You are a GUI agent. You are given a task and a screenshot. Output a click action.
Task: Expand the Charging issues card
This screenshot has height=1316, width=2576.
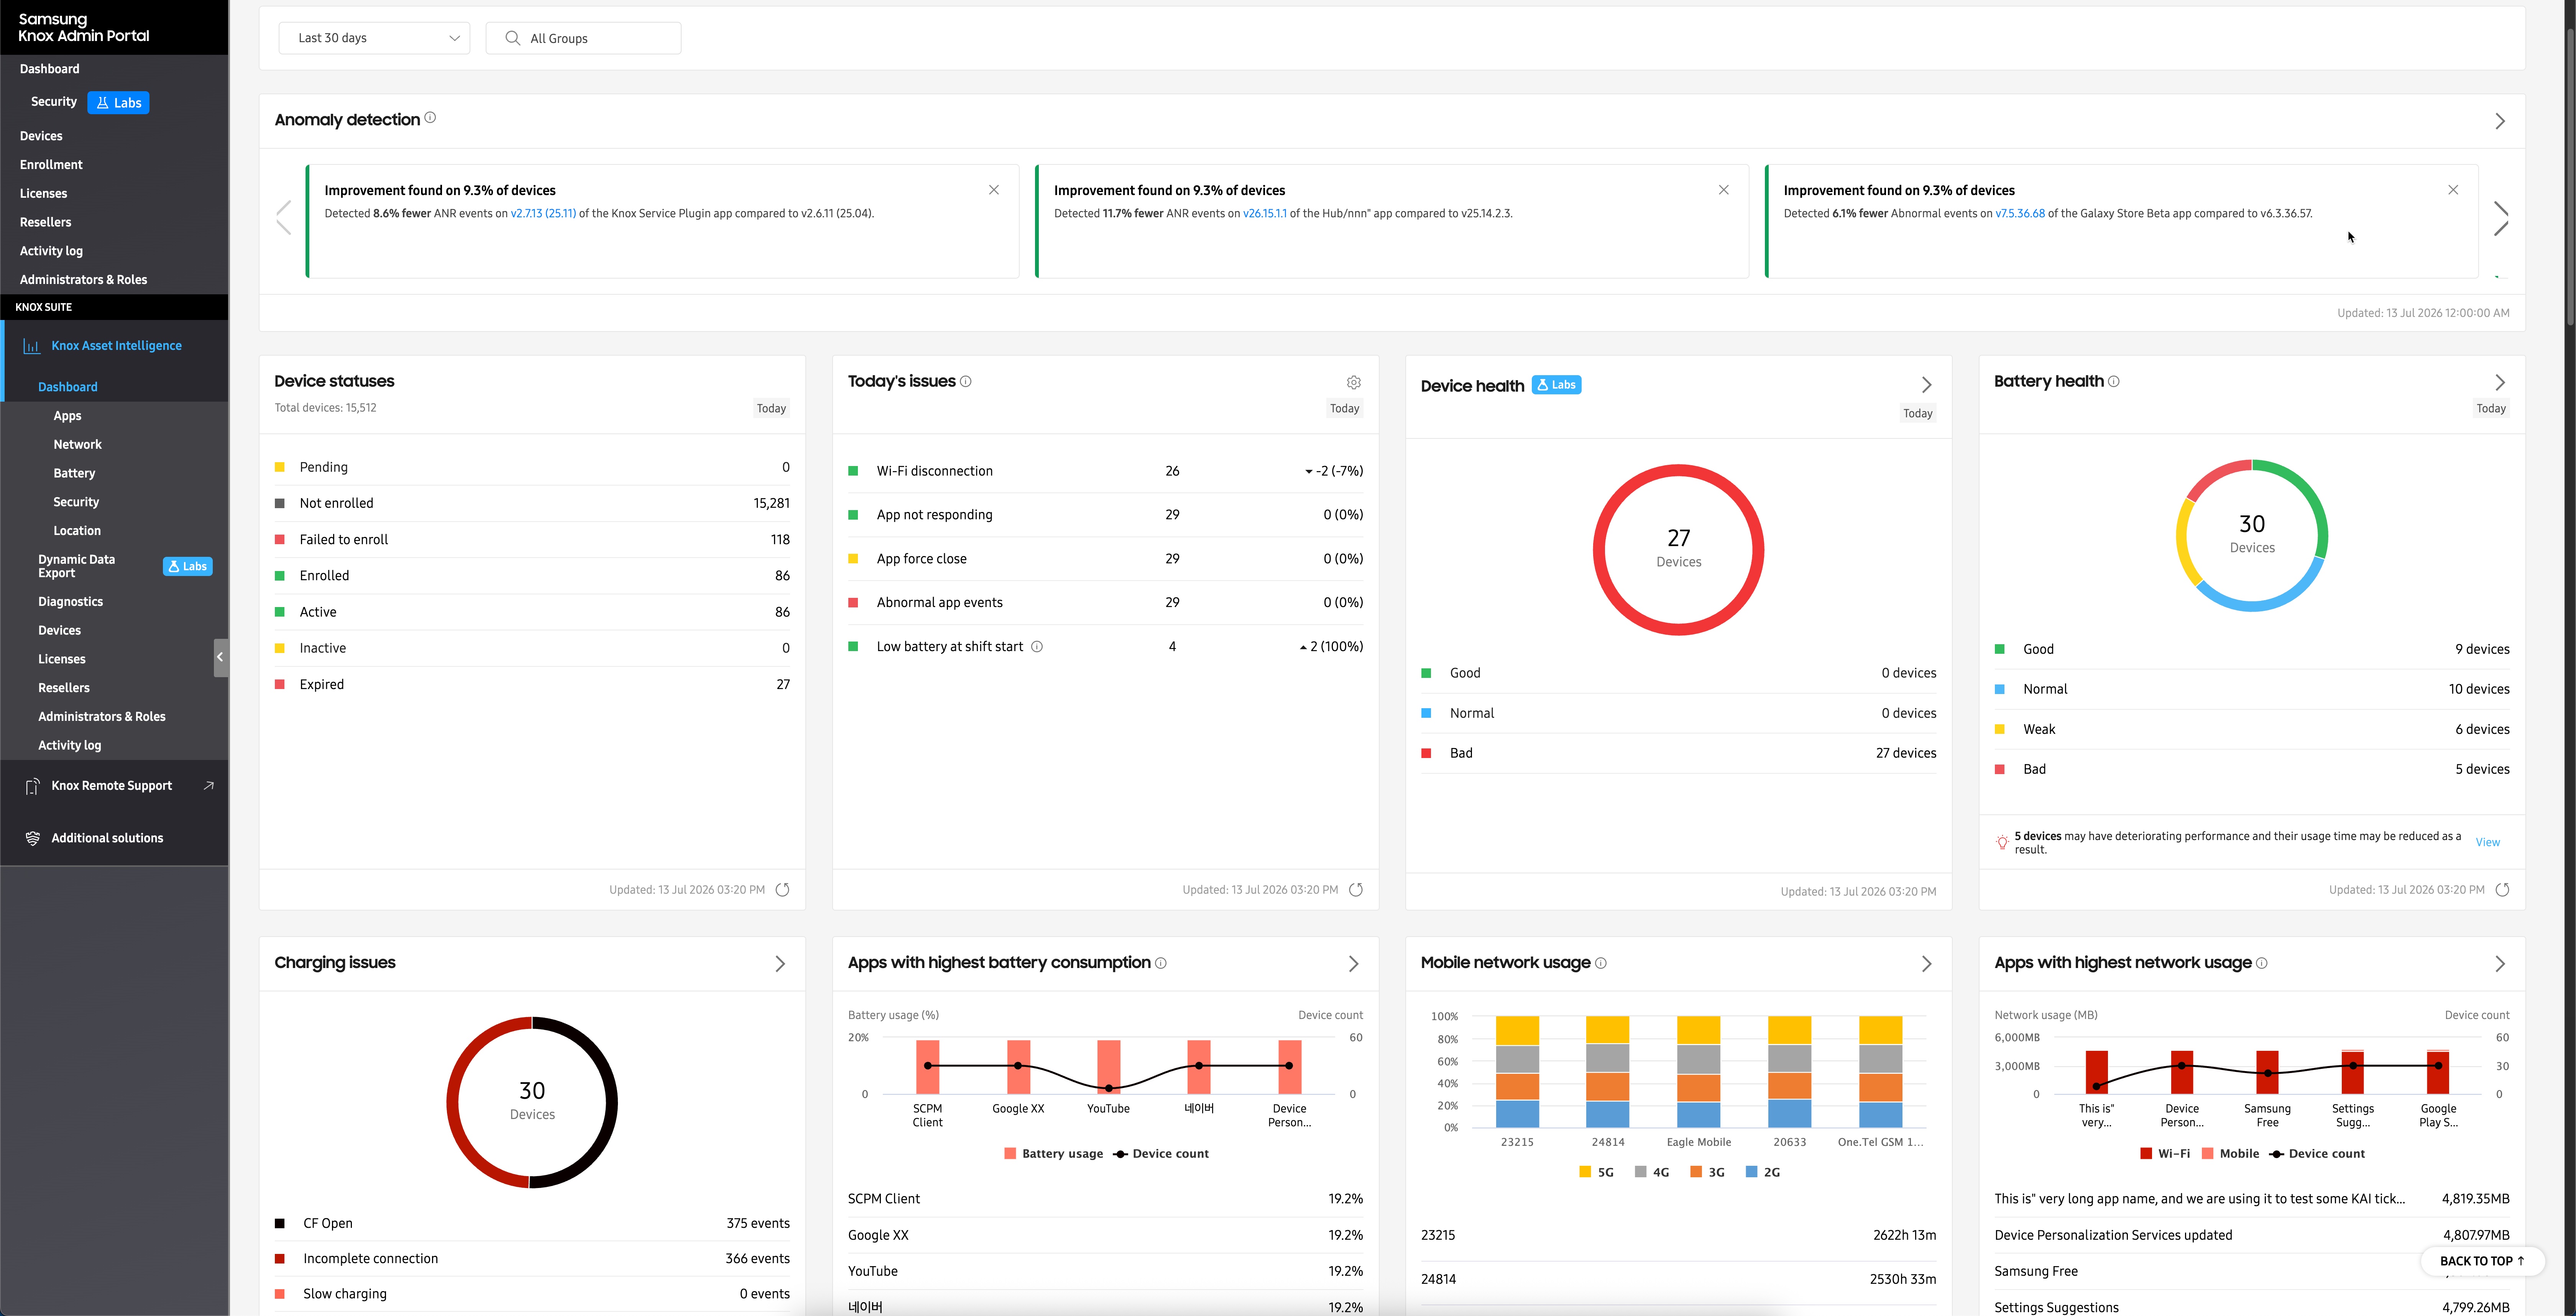[x=780, y=964]
